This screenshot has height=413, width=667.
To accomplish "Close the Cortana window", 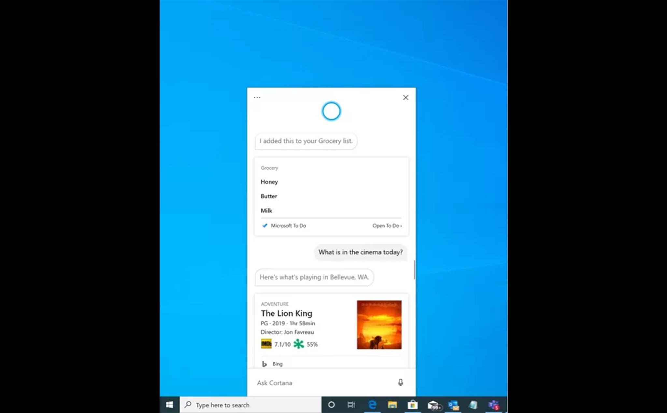I will [405, 97].
